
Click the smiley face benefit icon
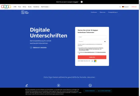(90, 85)
